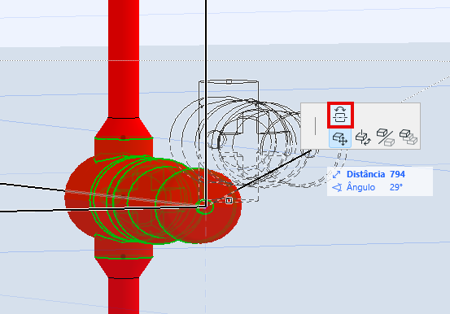Select the rotate icon in the pet palette's top row

[x=340, y=115]
